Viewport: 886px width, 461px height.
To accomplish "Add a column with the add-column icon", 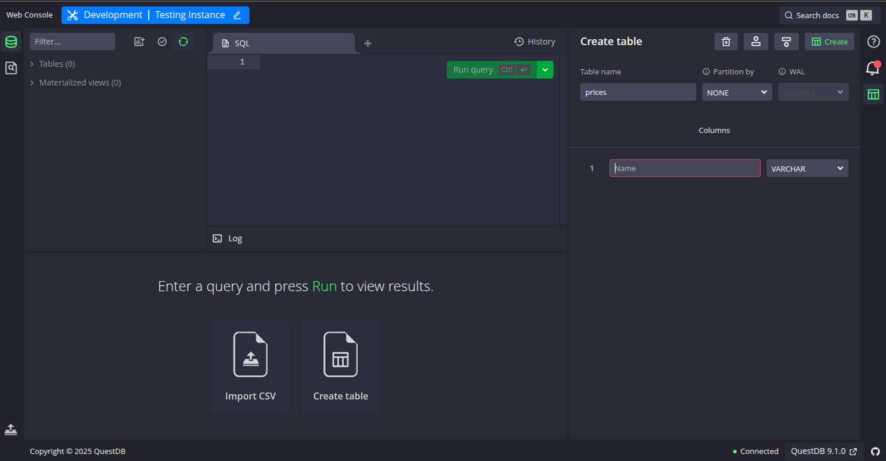I will (755, 42).
